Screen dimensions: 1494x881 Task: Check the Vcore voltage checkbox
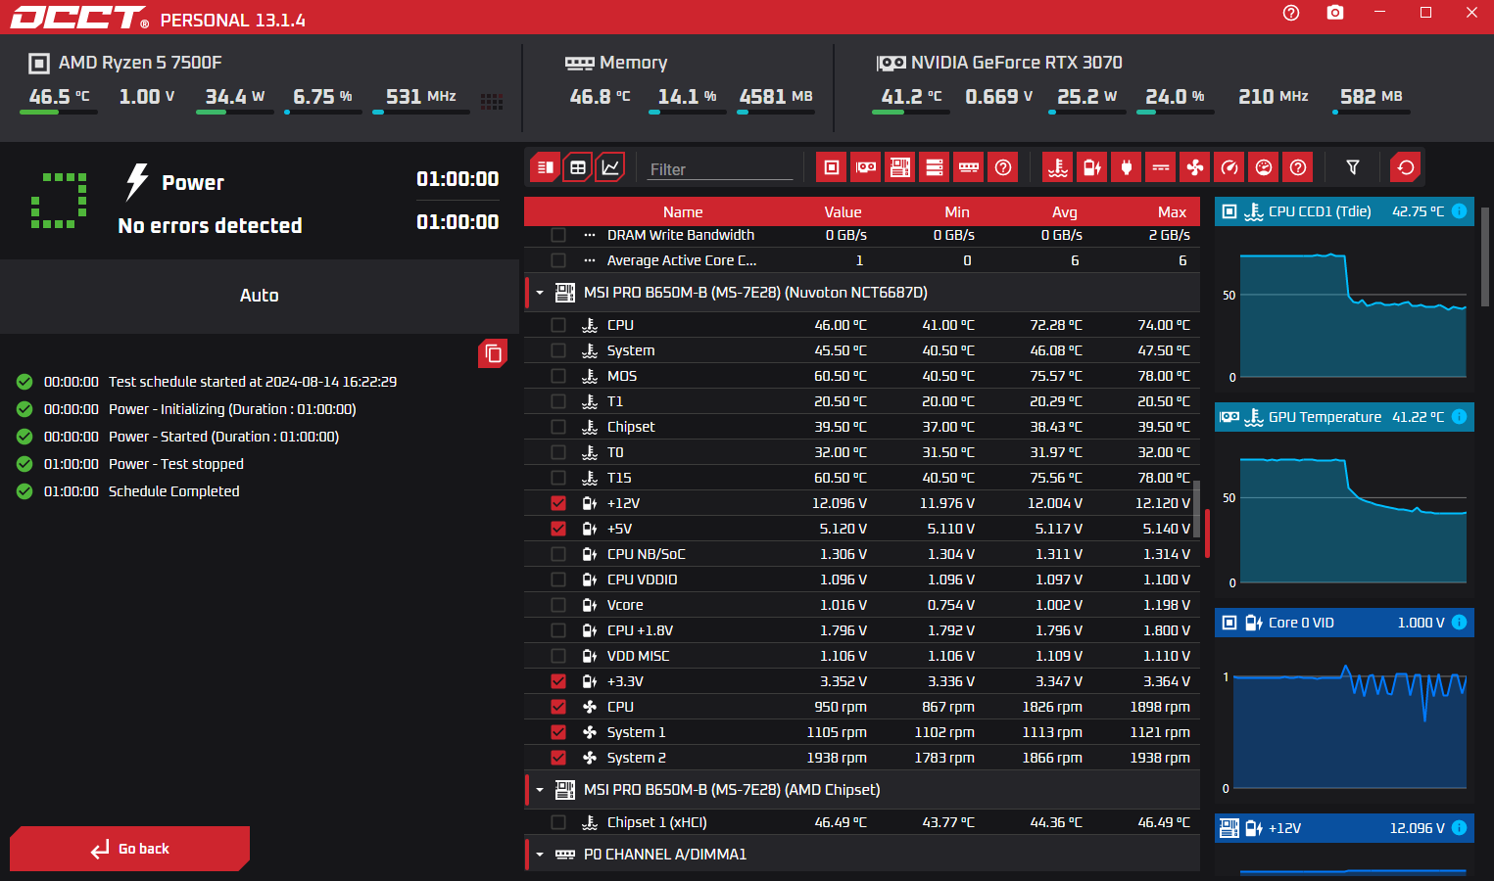pyautogui.click(x=558, y=605)
